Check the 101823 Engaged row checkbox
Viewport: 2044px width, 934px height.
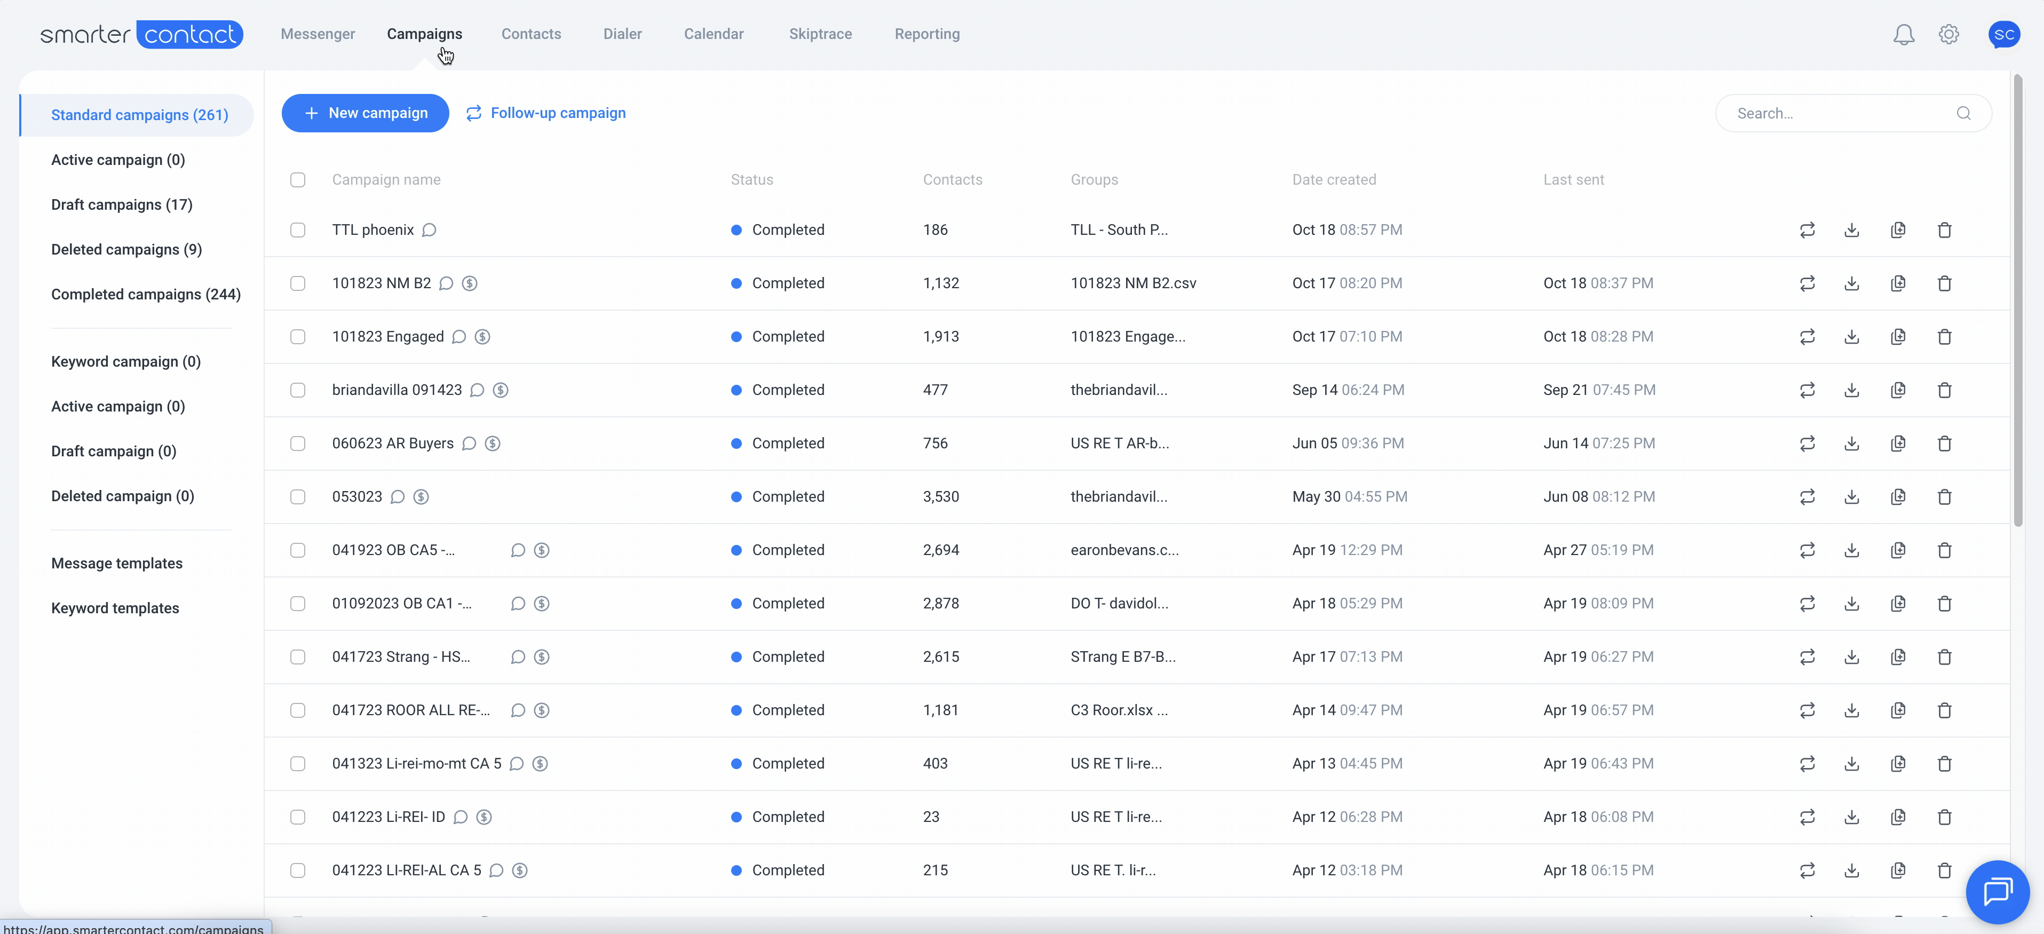(x=298, y=336)
